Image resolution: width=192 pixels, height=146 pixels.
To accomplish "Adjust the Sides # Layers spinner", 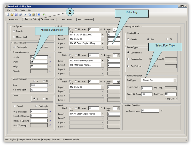I will 118,55.
